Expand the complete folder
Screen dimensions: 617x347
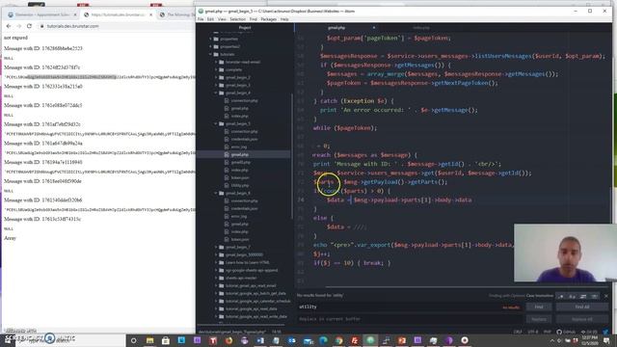coord(216,69)
